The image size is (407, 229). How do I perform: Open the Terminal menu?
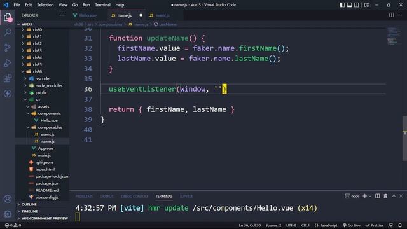click(x=102, y=5)
